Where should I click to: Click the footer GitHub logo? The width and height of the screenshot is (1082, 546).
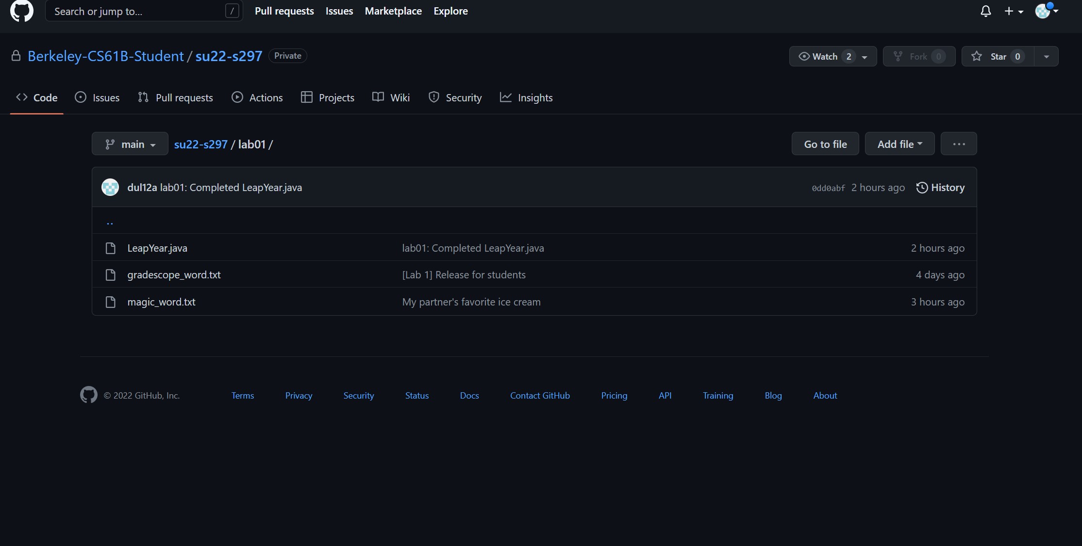tap(88, 395)
